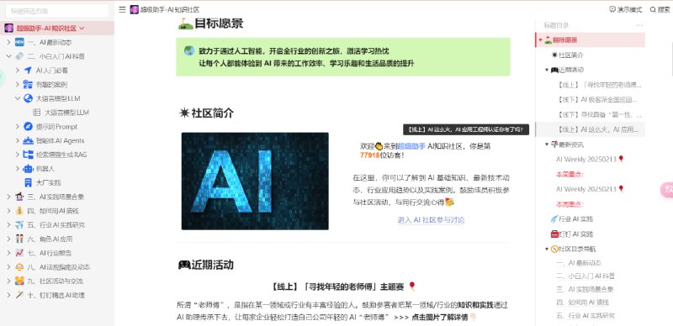Jump to 【线上】「寻找年轻的老师傅 outline entry

tap(600, 85)
